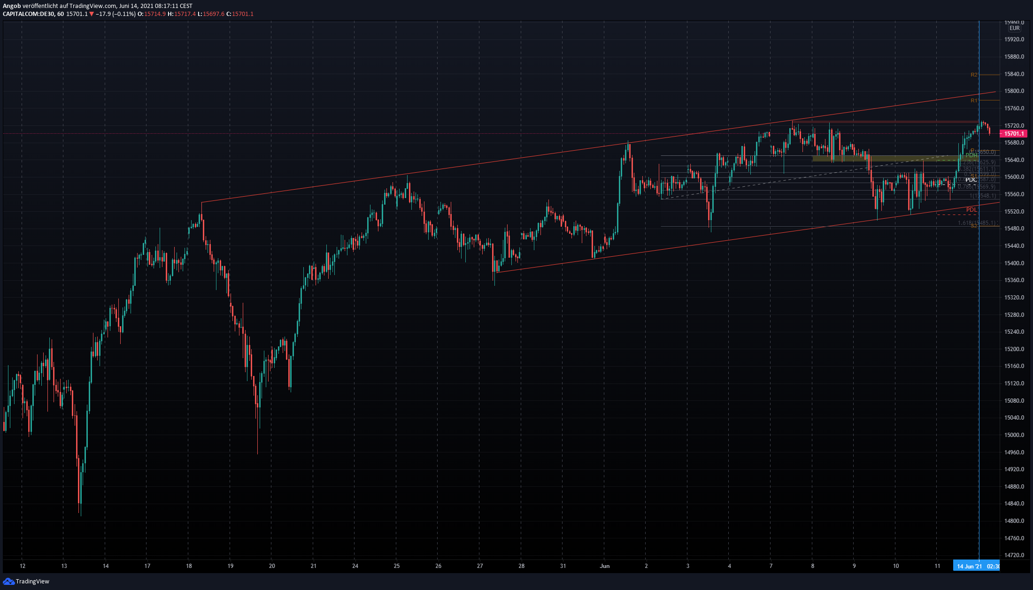Click the blue 14 Jun '21 date label
Viewport: 1033px width, 590px height.
(x=969, y=566)
